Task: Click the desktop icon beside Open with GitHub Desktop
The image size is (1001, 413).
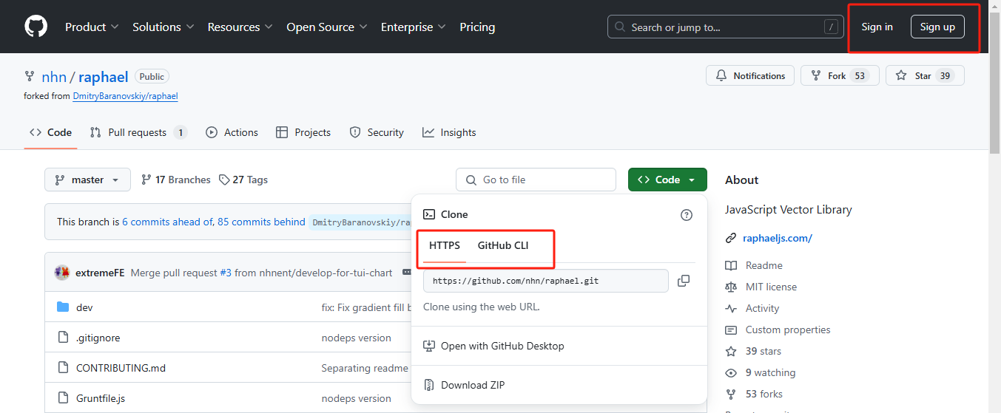Action: click(428, 346)
